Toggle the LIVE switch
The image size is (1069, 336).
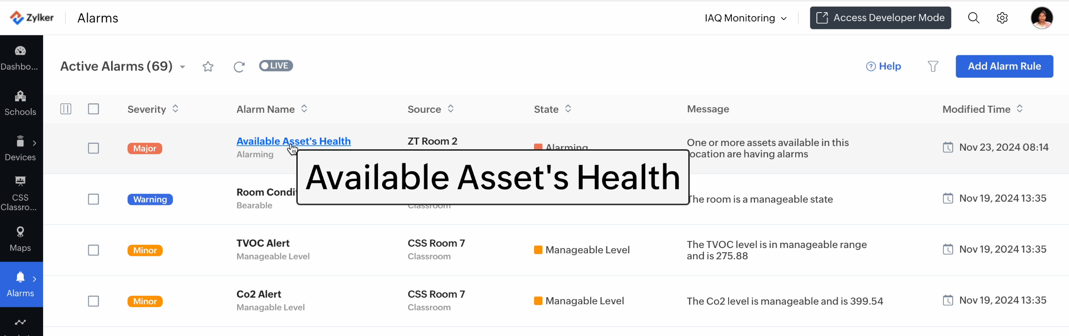pos(276,66)
